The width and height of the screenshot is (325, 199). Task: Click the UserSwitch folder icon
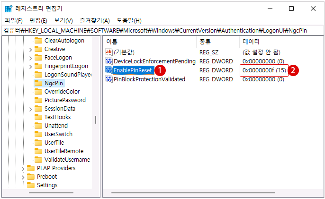tap(38, 134)
